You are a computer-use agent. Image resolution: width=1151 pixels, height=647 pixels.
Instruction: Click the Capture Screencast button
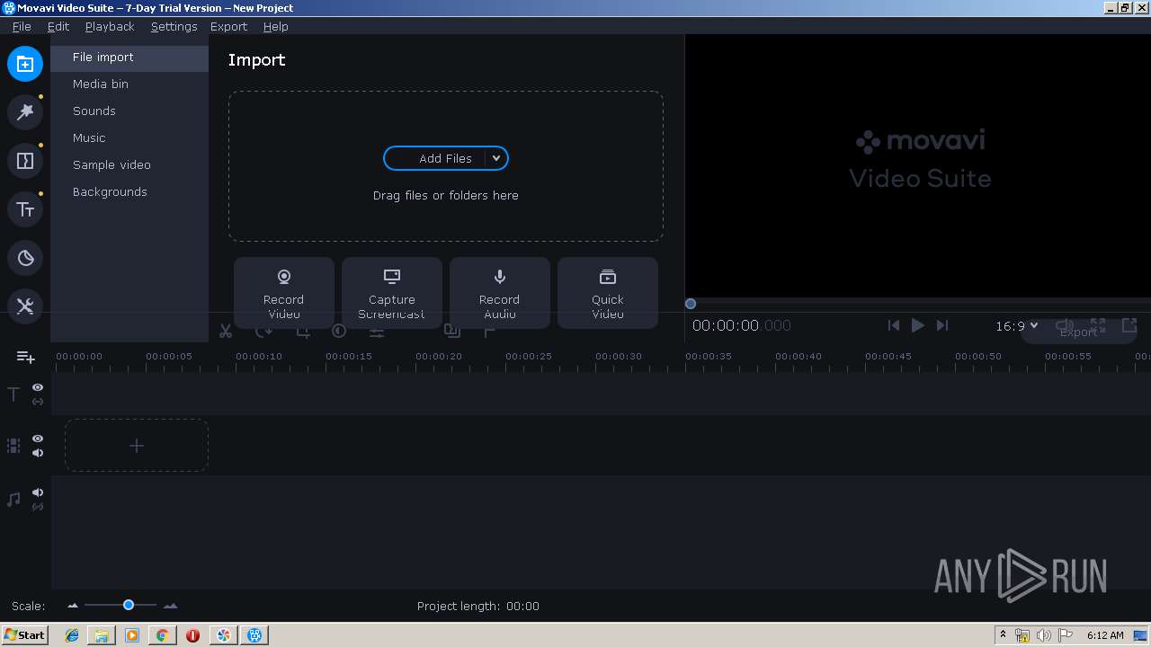392,293
